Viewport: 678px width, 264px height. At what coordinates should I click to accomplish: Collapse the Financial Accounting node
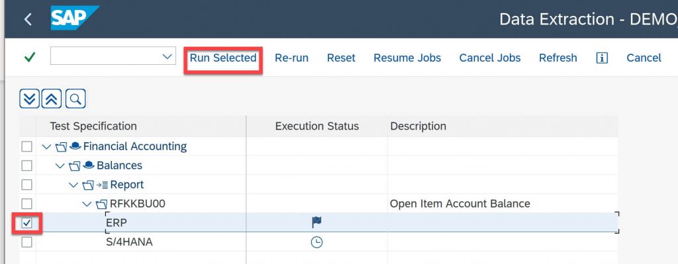[46, 146]
